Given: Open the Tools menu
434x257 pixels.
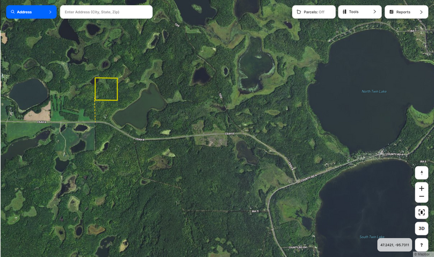Looking at the screenshot, I should (360, 12).
